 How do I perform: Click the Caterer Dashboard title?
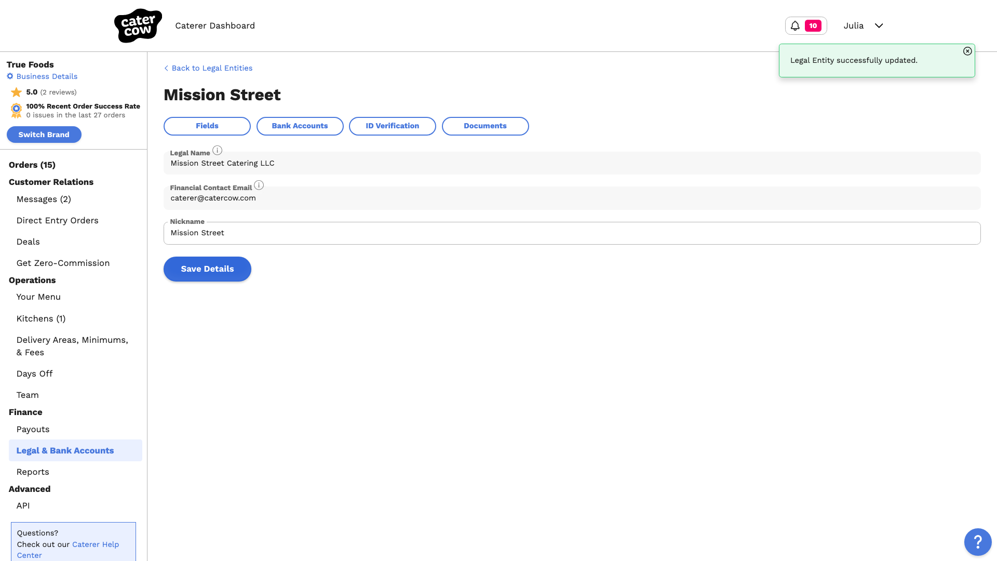coord(215,26)
